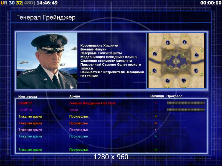Click 'Модернизация Невидимка Команч' text
Image resolution: width=222 pixels, height=166 pixels.
(109, 57)
